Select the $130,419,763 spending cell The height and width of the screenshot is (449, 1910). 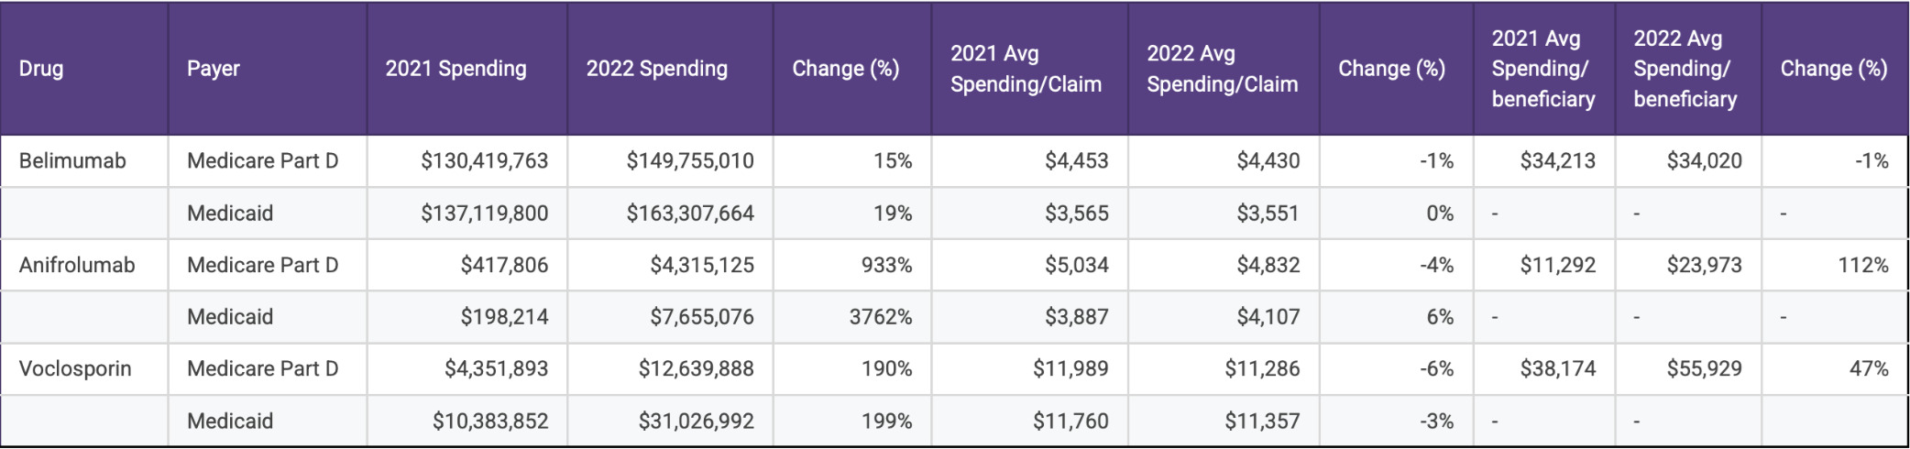pyautogui.click(x=484, y=161)
